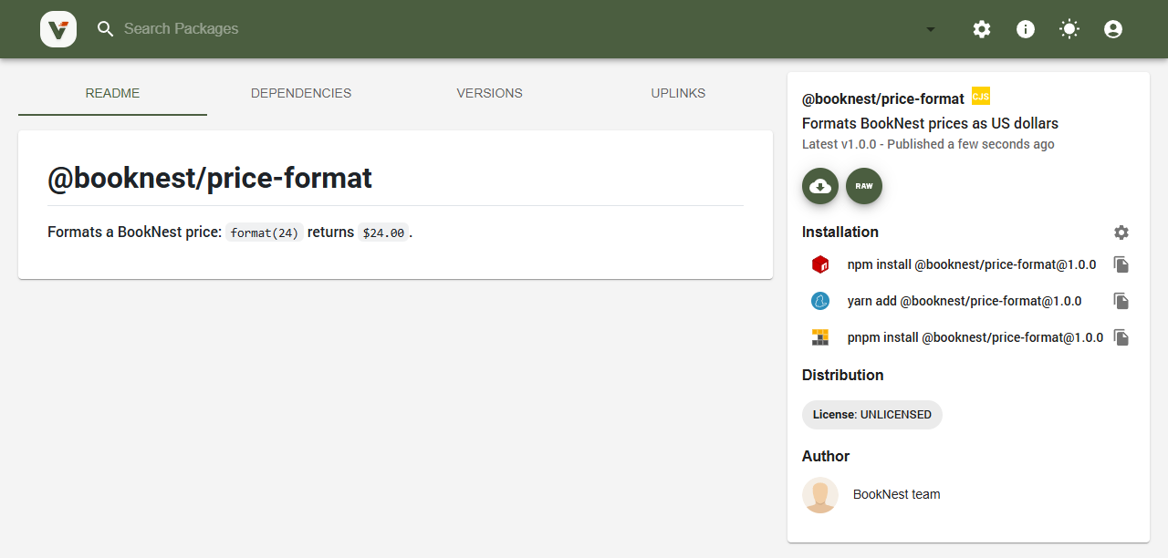This screenshot has width=1168, height=558.
Task: Open the header dropdown arrow
Action: [x=931, y=29]
